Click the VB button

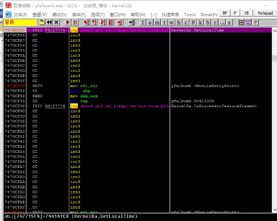pos(246,13)
